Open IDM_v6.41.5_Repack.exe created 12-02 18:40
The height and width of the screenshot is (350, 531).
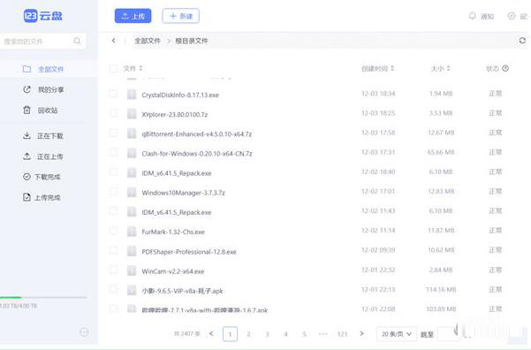click(x=177, y=173)
